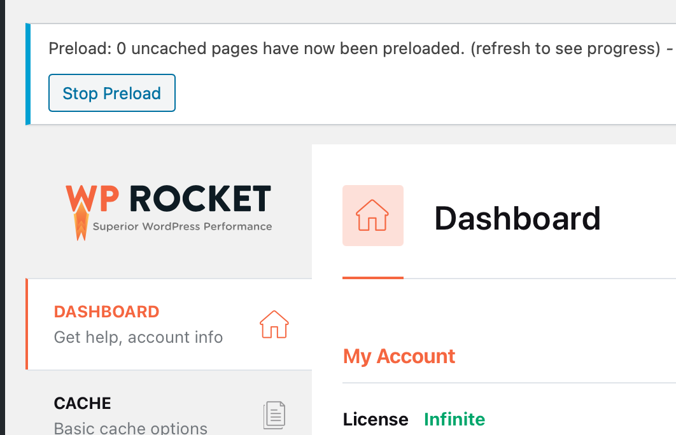The image size is (676, 435).
Task: Click the 'Get help, account info' subtitle
Action: point(138,337)
